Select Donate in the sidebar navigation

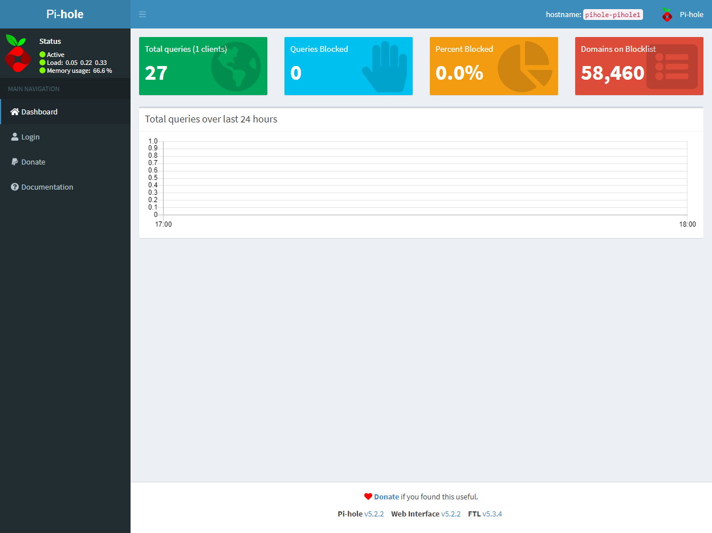(65, 162)
